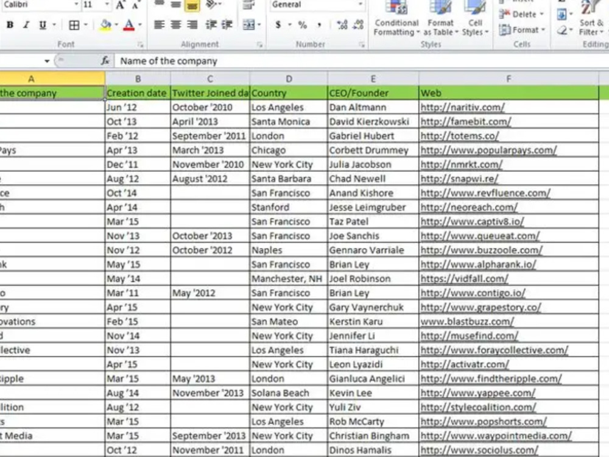The width and height of the screenshot is (609, 457).
Task: Increase the cell indent
Action: coord(227,25)
